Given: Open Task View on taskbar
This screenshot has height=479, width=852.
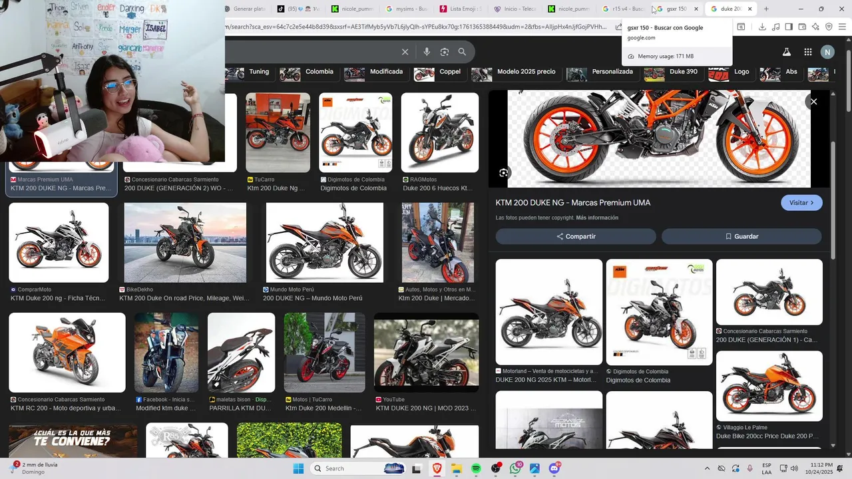Looking at the screenshot, I should (x=417, y=468).
